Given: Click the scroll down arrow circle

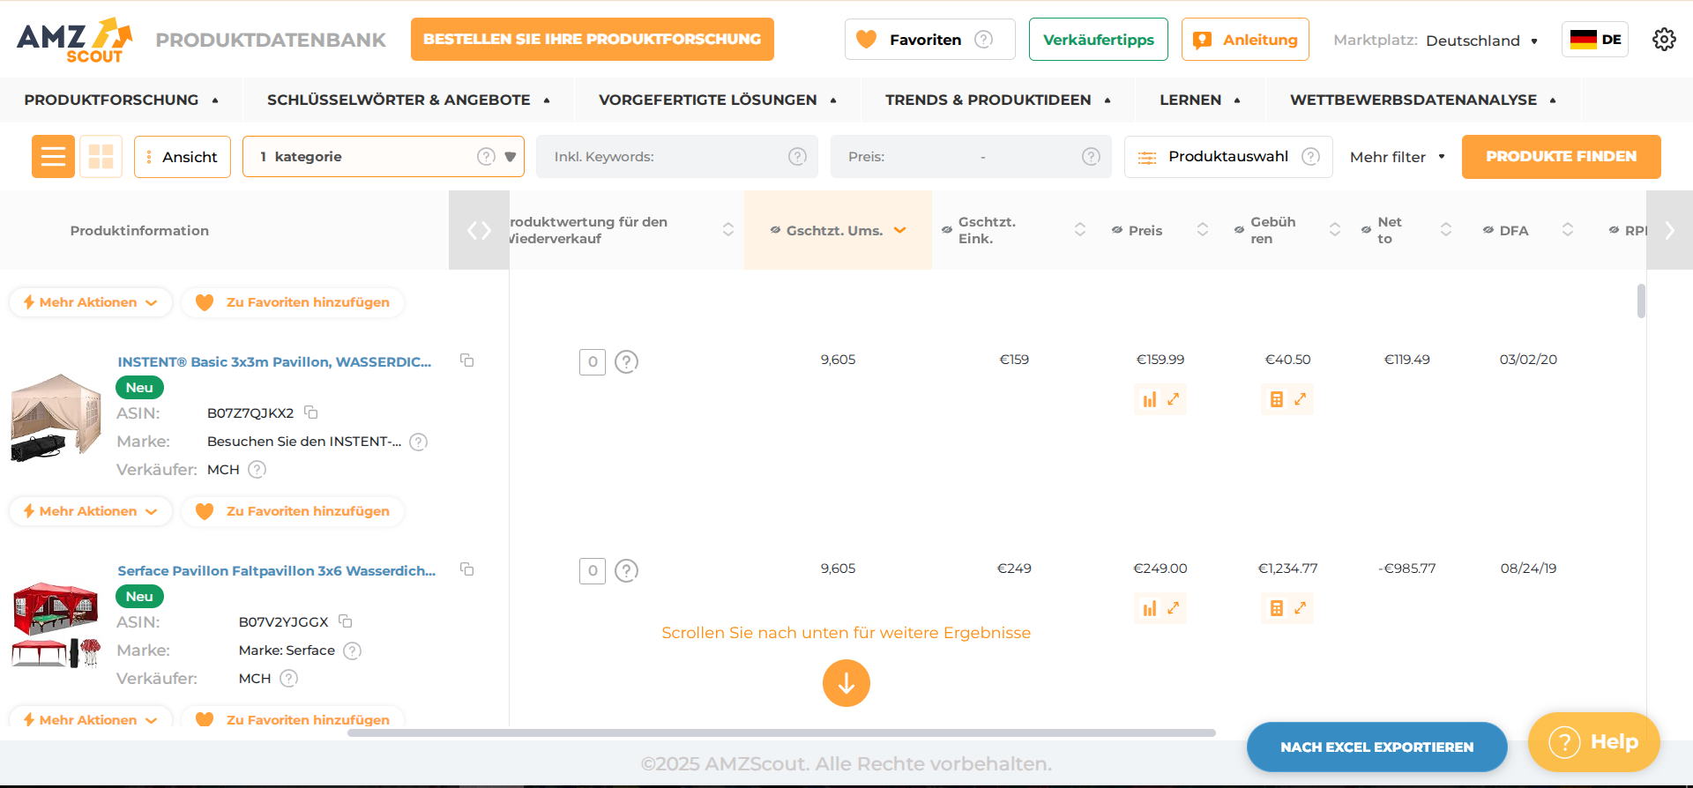Looking at the screenshot, I should coord(846,683).
